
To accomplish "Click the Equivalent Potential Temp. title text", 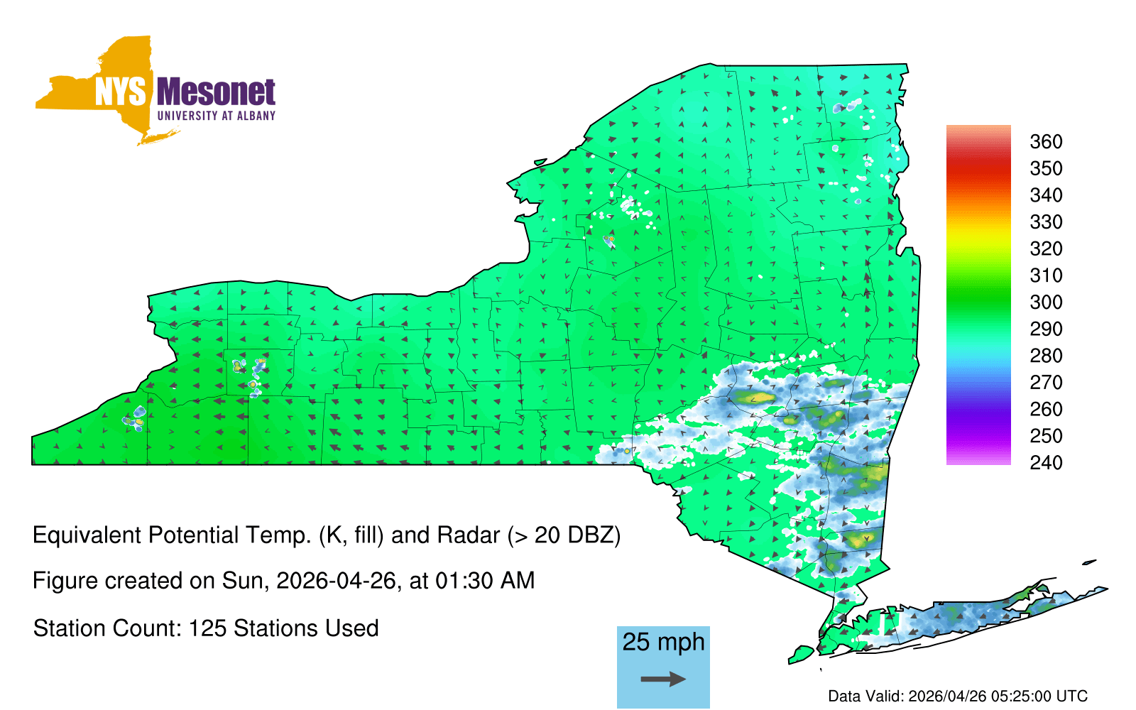I will [327, 535].
